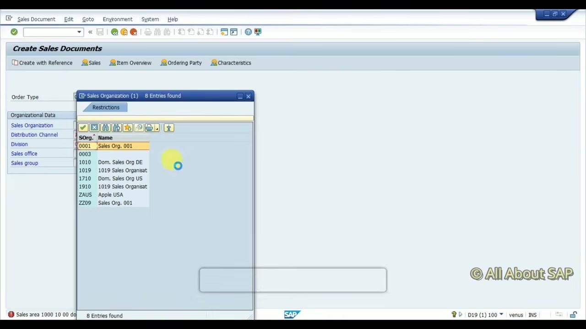Click the padlock icon in the status bar
Viewport: 586px width, 329px height.
tap(574, 315)
